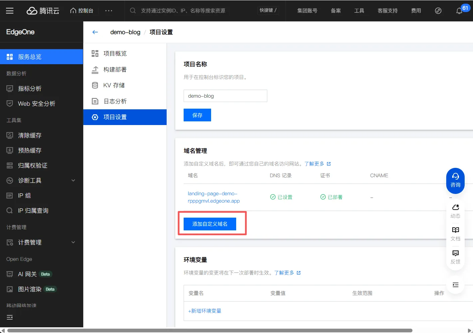Click the 添加自定义域名 button
Image resolution: width=473 pixels, height=333 pixels.
[x=210, y=224]
